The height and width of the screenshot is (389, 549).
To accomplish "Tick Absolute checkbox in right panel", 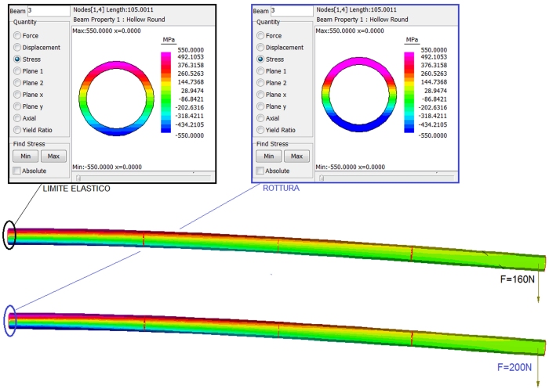I will coord(260,171).
